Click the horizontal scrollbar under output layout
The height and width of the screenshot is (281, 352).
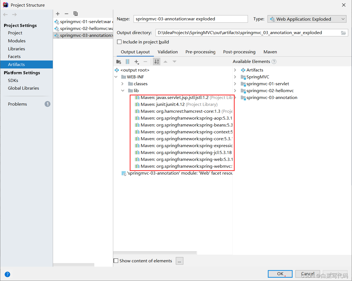click(155, 253)
